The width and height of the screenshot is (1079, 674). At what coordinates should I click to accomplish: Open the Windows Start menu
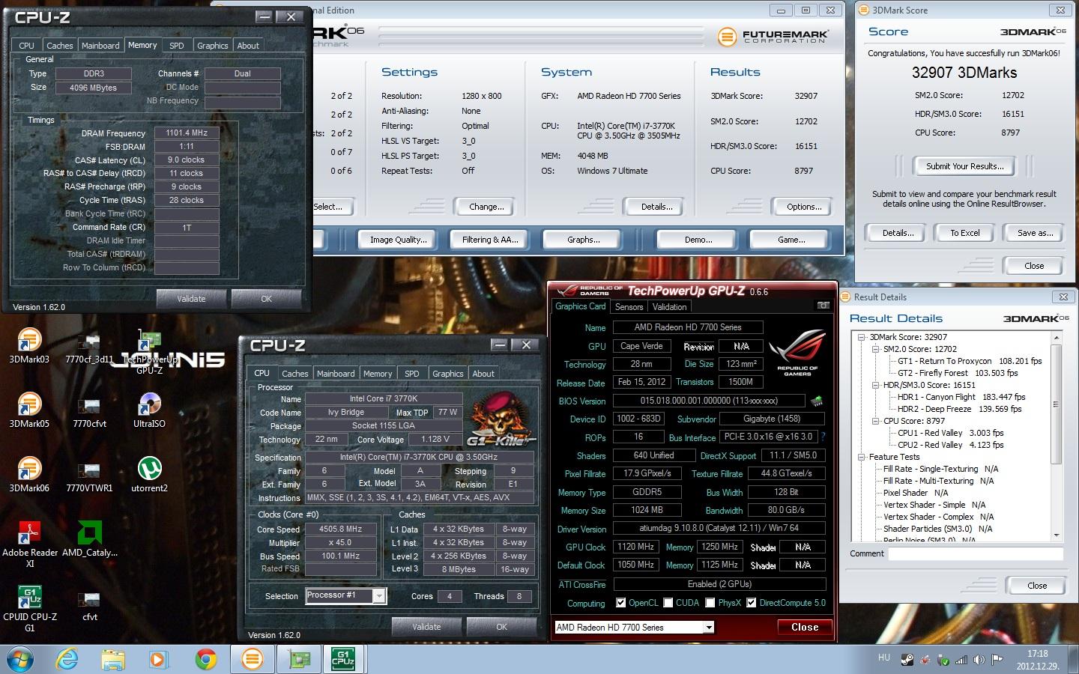coord(20,659)
